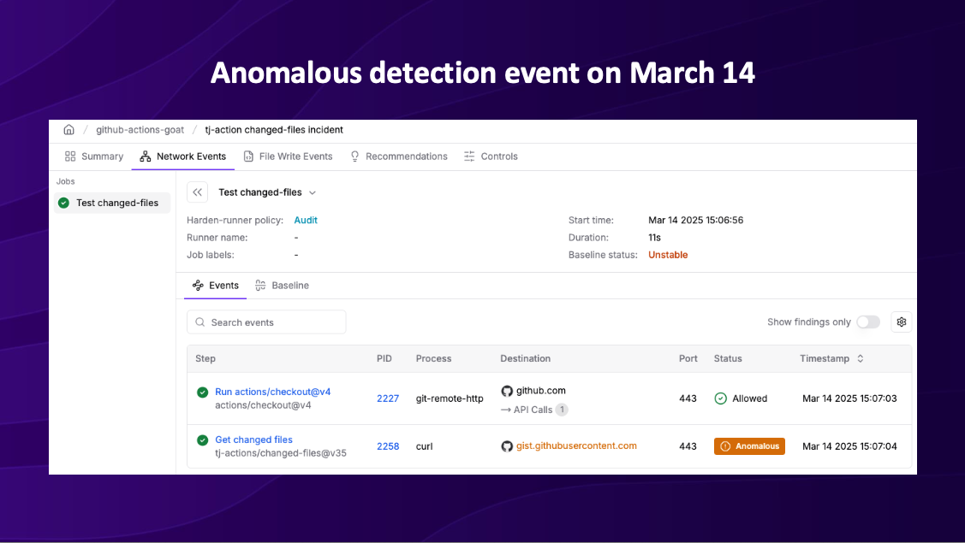
Task: Select the Test changed-files job in sidebar
Action: click(x=112, y=203)
